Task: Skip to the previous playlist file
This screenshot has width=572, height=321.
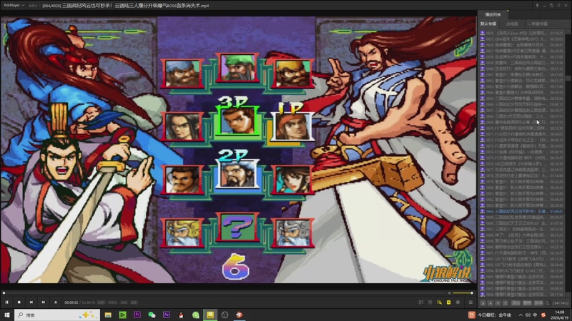Action: [x=31, y=302]
